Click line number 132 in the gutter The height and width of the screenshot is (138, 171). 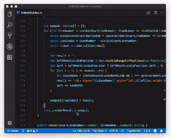coord(22,70)
